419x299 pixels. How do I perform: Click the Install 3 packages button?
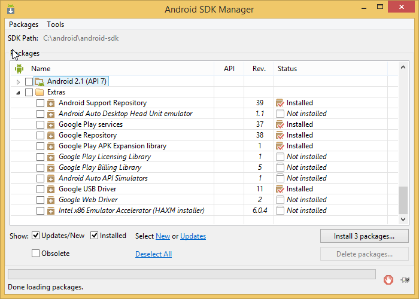click(x=364, y=236)
